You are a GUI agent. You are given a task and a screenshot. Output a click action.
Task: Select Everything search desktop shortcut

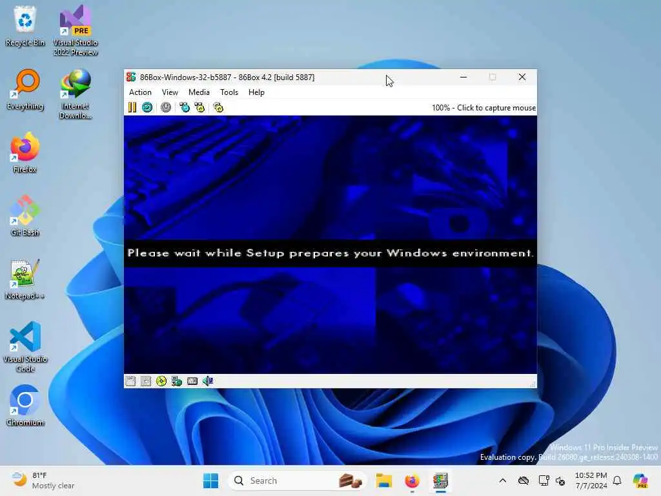[x=25, y=90]
